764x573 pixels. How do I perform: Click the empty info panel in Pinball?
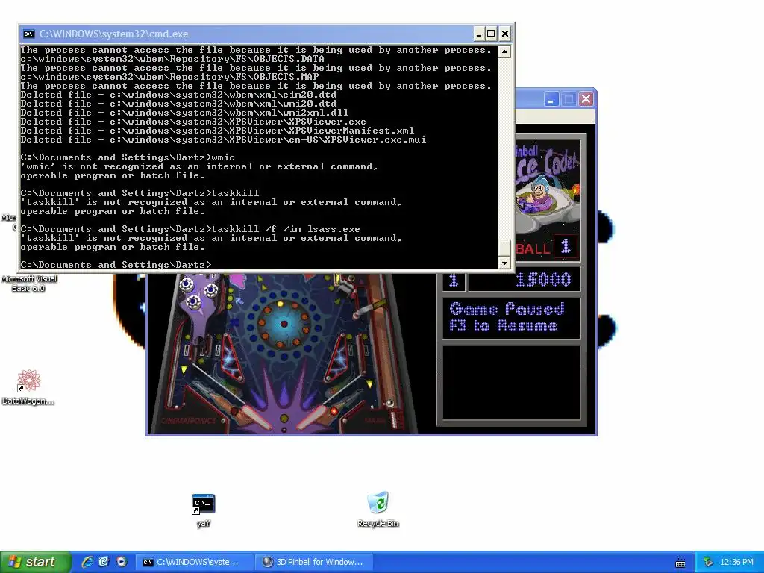point(511,383)
